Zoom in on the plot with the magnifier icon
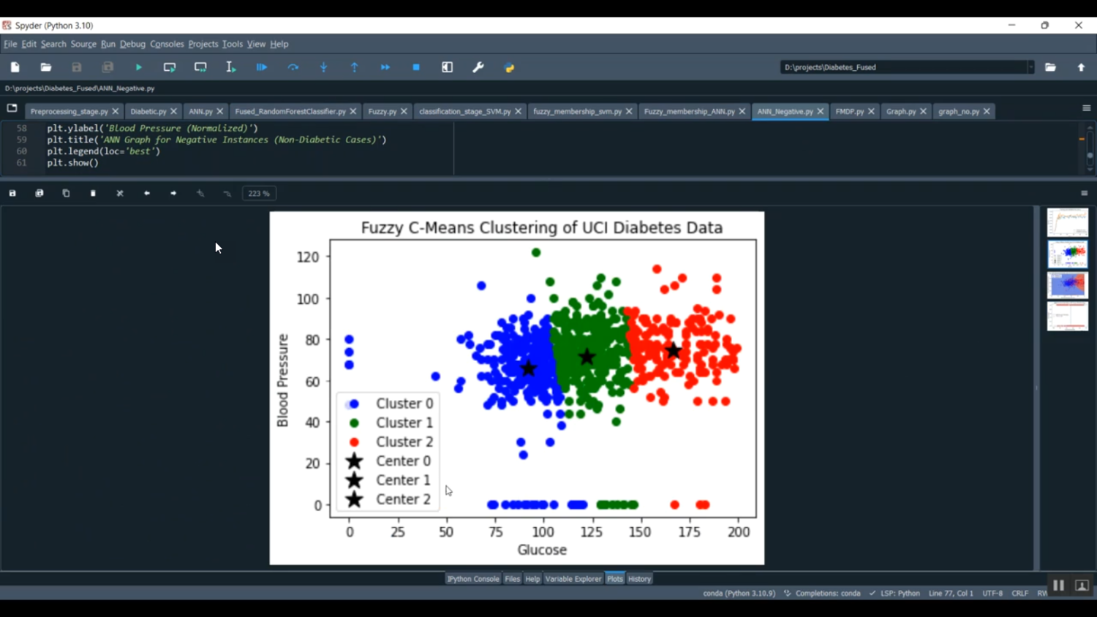This screenshot has height=617, width=1097. [x=200, y=192]
